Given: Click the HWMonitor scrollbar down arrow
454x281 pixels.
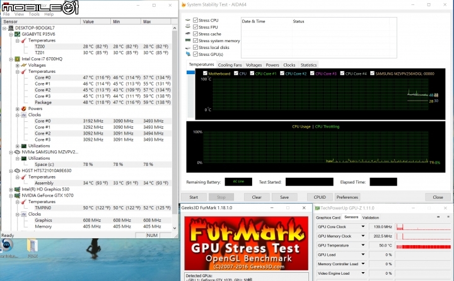Looking at the screenshot, I should (x=175, y=228).
